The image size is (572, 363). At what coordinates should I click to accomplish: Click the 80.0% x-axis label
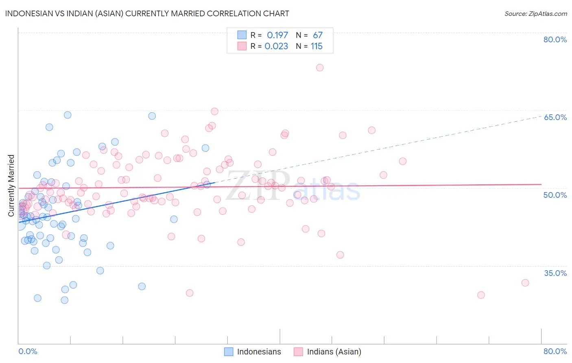click(x=555, y=351)
